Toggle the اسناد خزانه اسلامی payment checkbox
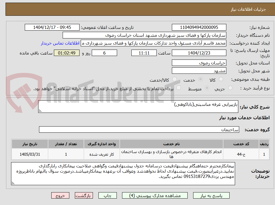 (179, 88)
